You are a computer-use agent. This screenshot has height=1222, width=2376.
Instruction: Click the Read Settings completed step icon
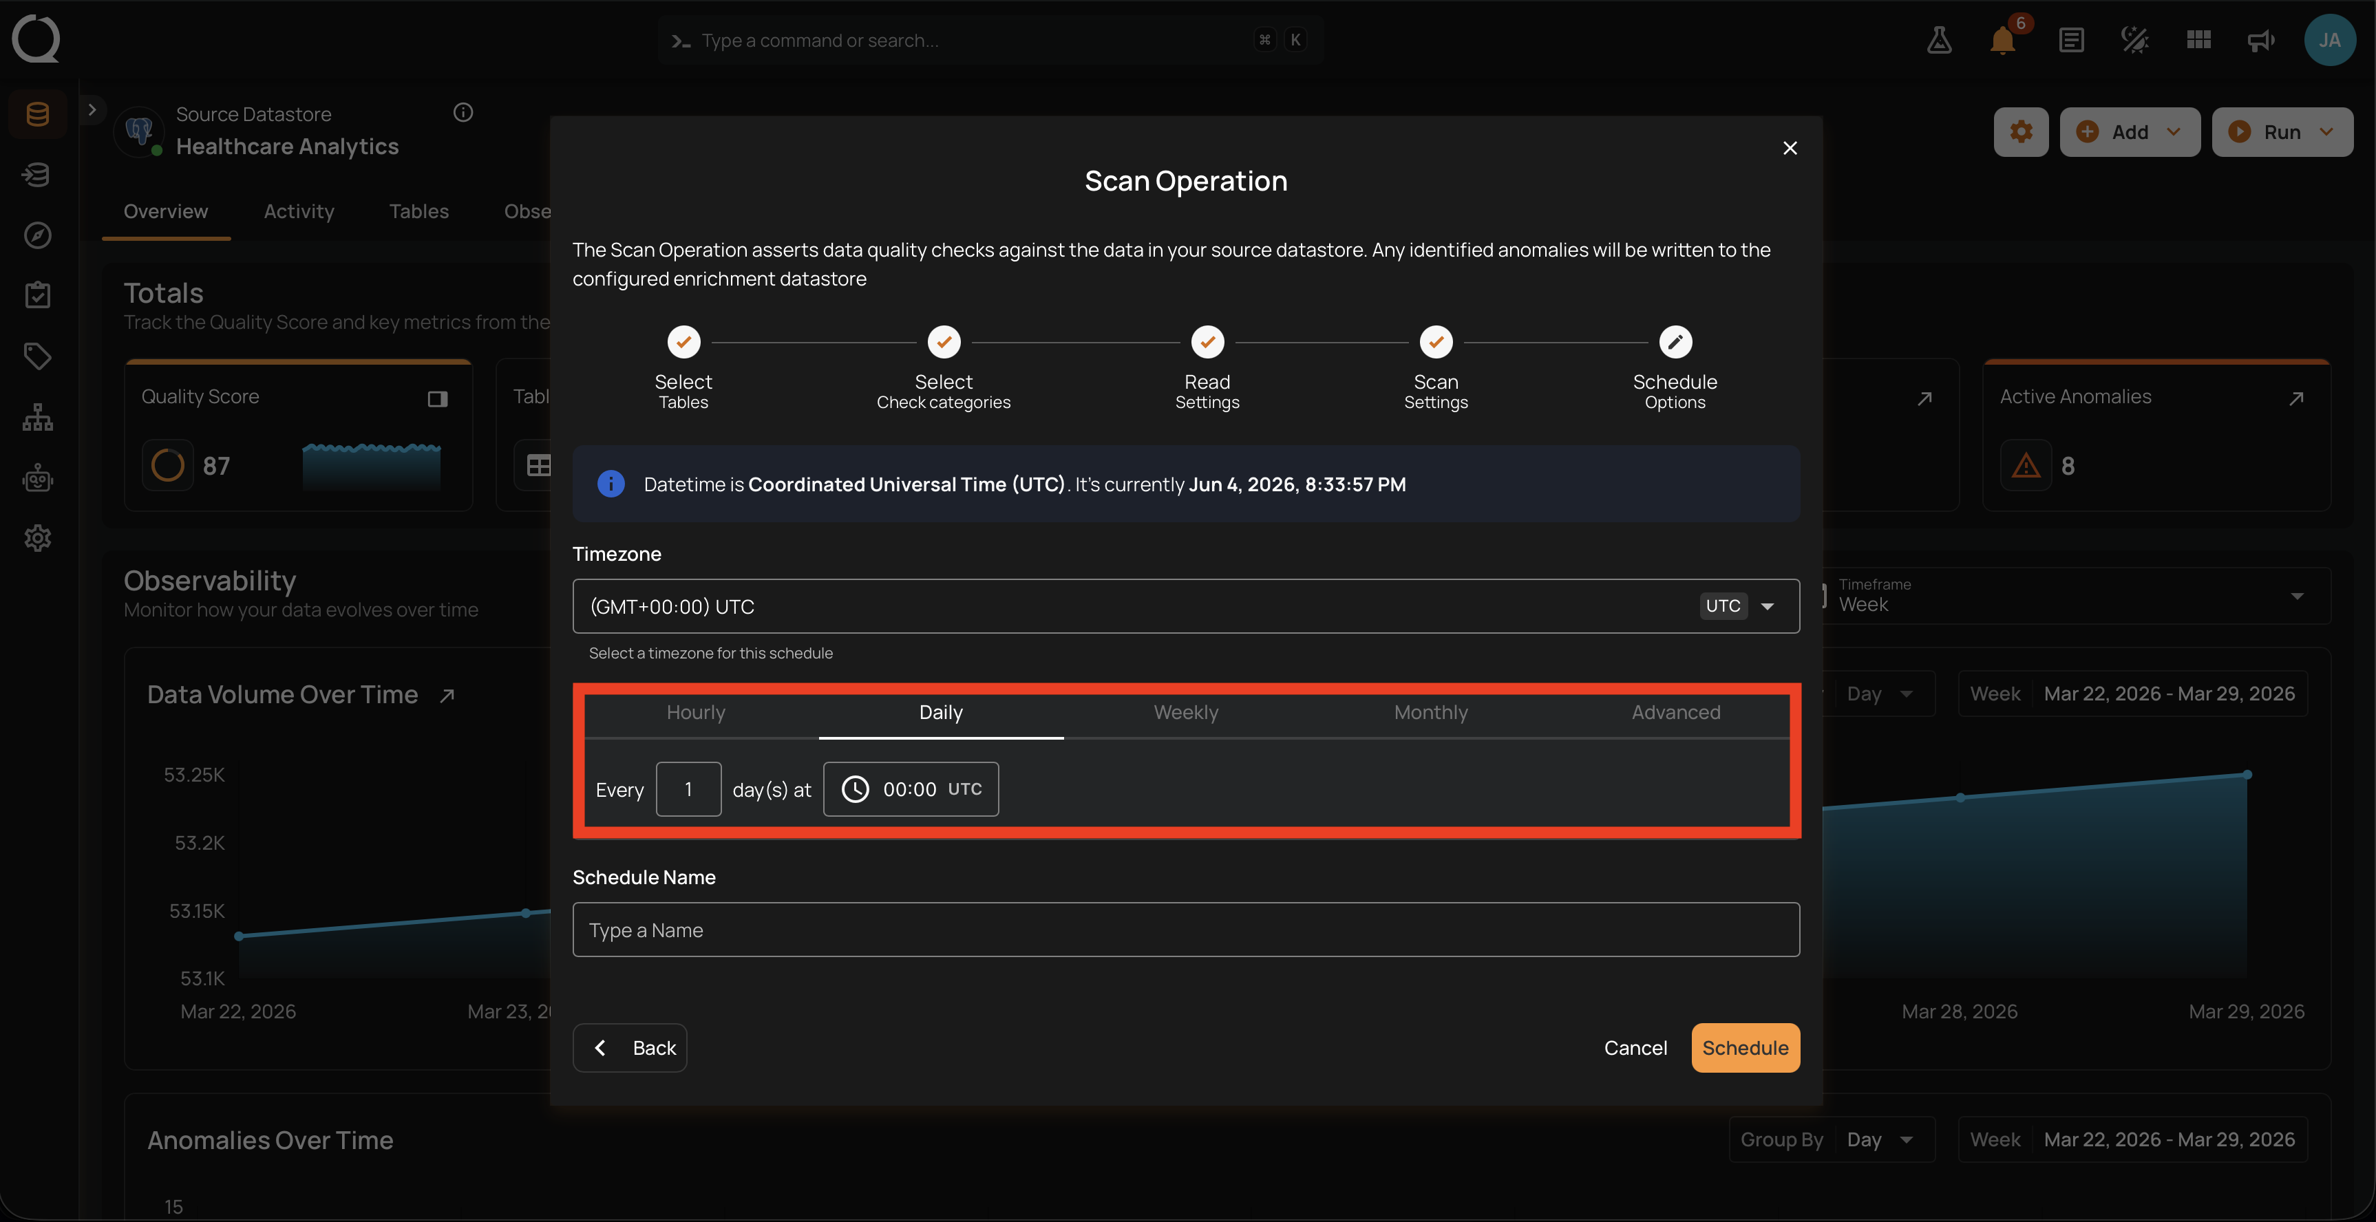[1207, 342]
